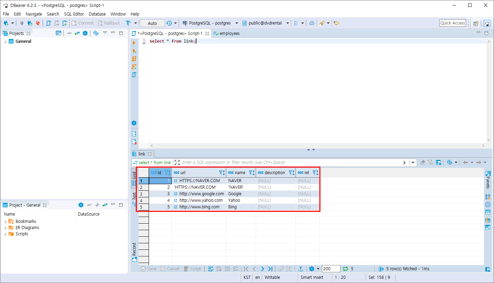Click the filter icon on url column header
Viewport: 494px width, 283px height.
coord(221,172)
